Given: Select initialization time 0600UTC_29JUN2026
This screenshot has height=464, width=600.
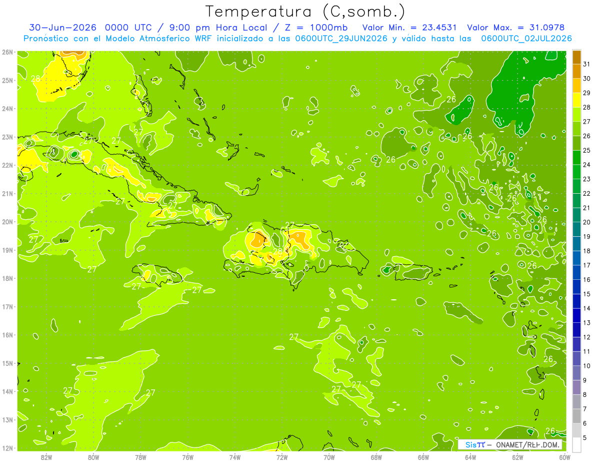Looking at the screenshot, I should pyautogui.click(x=341, y=39).
